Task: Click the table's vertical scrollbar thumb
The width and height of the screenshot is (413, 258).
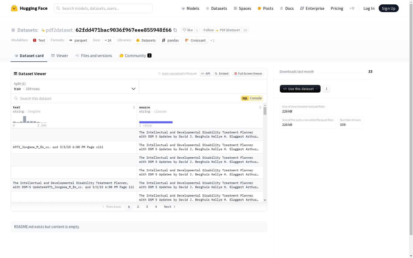Action: click(265, 111)
